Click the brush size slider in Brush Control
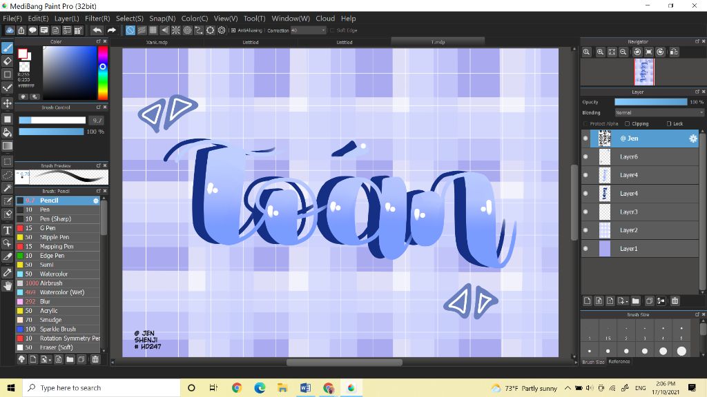 point(52,120)
